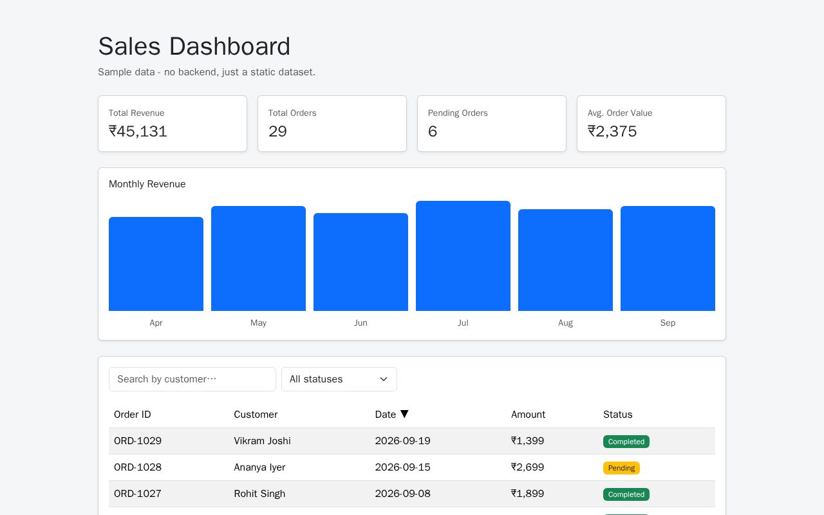Sort table by Status column header

click(x=618, y=415)
